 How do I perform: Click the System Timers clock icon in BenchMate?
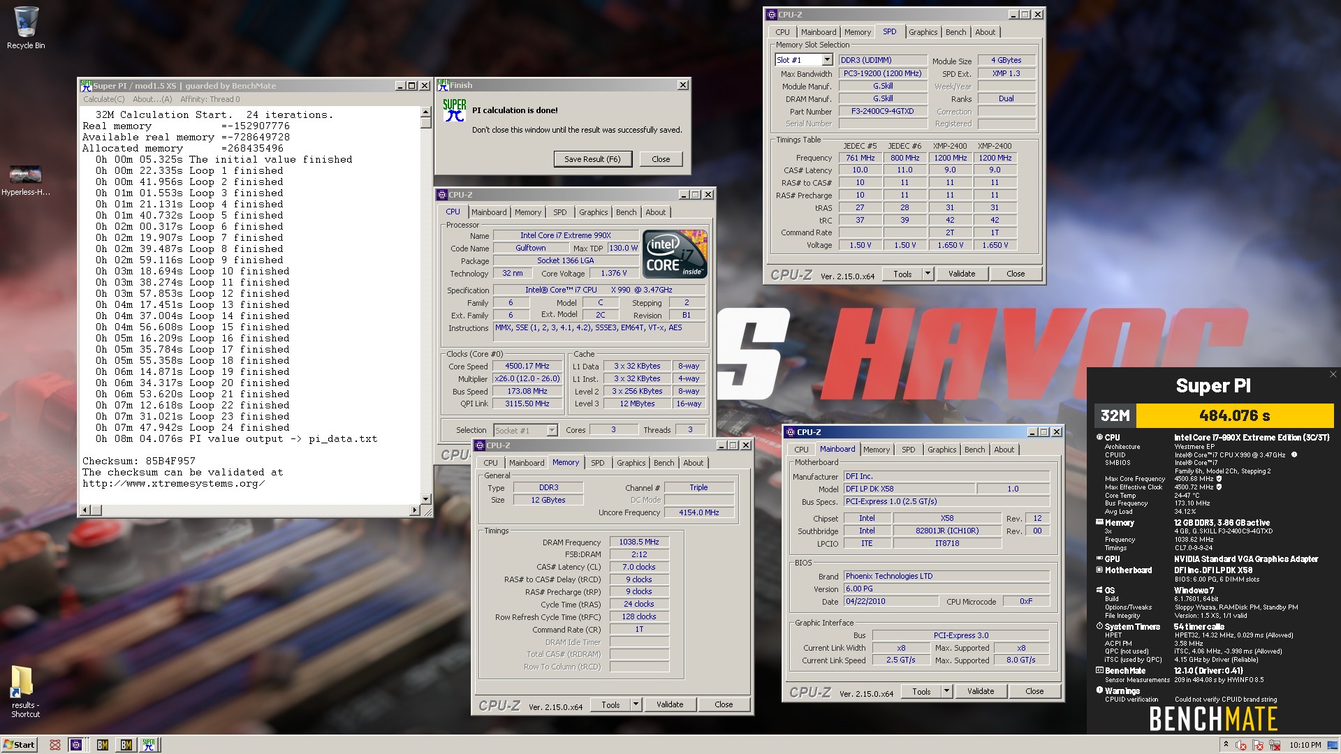pos(1099,626)
